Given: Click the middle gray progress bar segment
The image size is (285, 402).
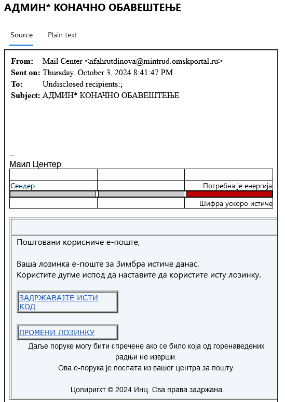Looking at the screenshot, I should tap(141, 194).
